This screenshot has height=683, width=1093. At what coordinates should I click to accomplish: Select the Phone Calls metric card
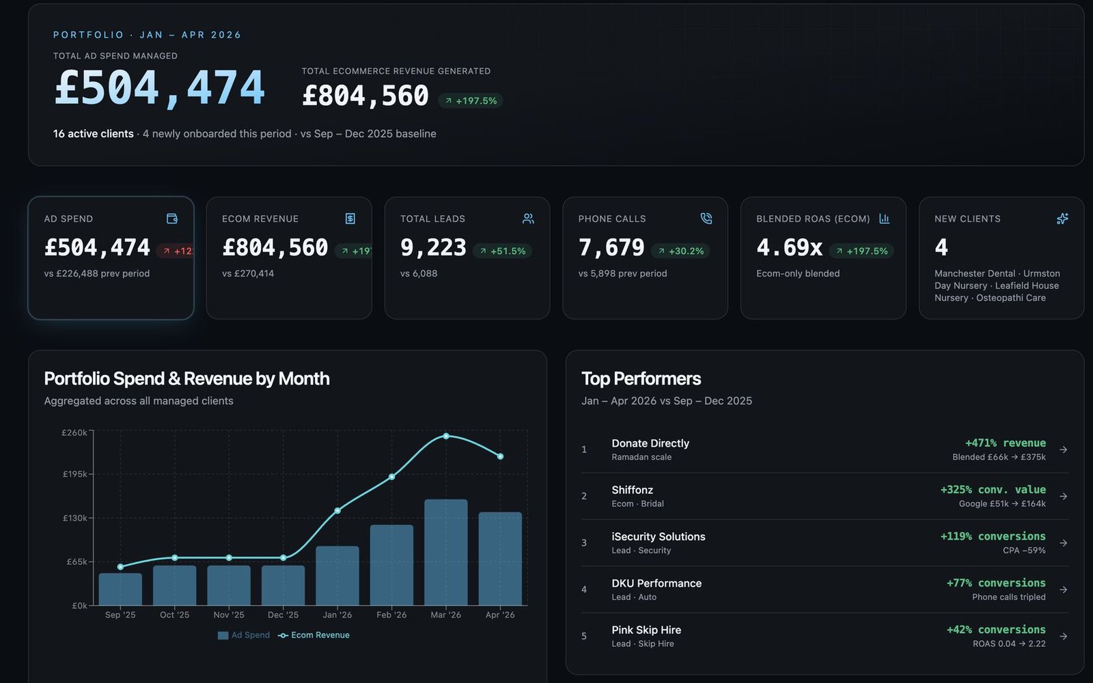point(645,258)
